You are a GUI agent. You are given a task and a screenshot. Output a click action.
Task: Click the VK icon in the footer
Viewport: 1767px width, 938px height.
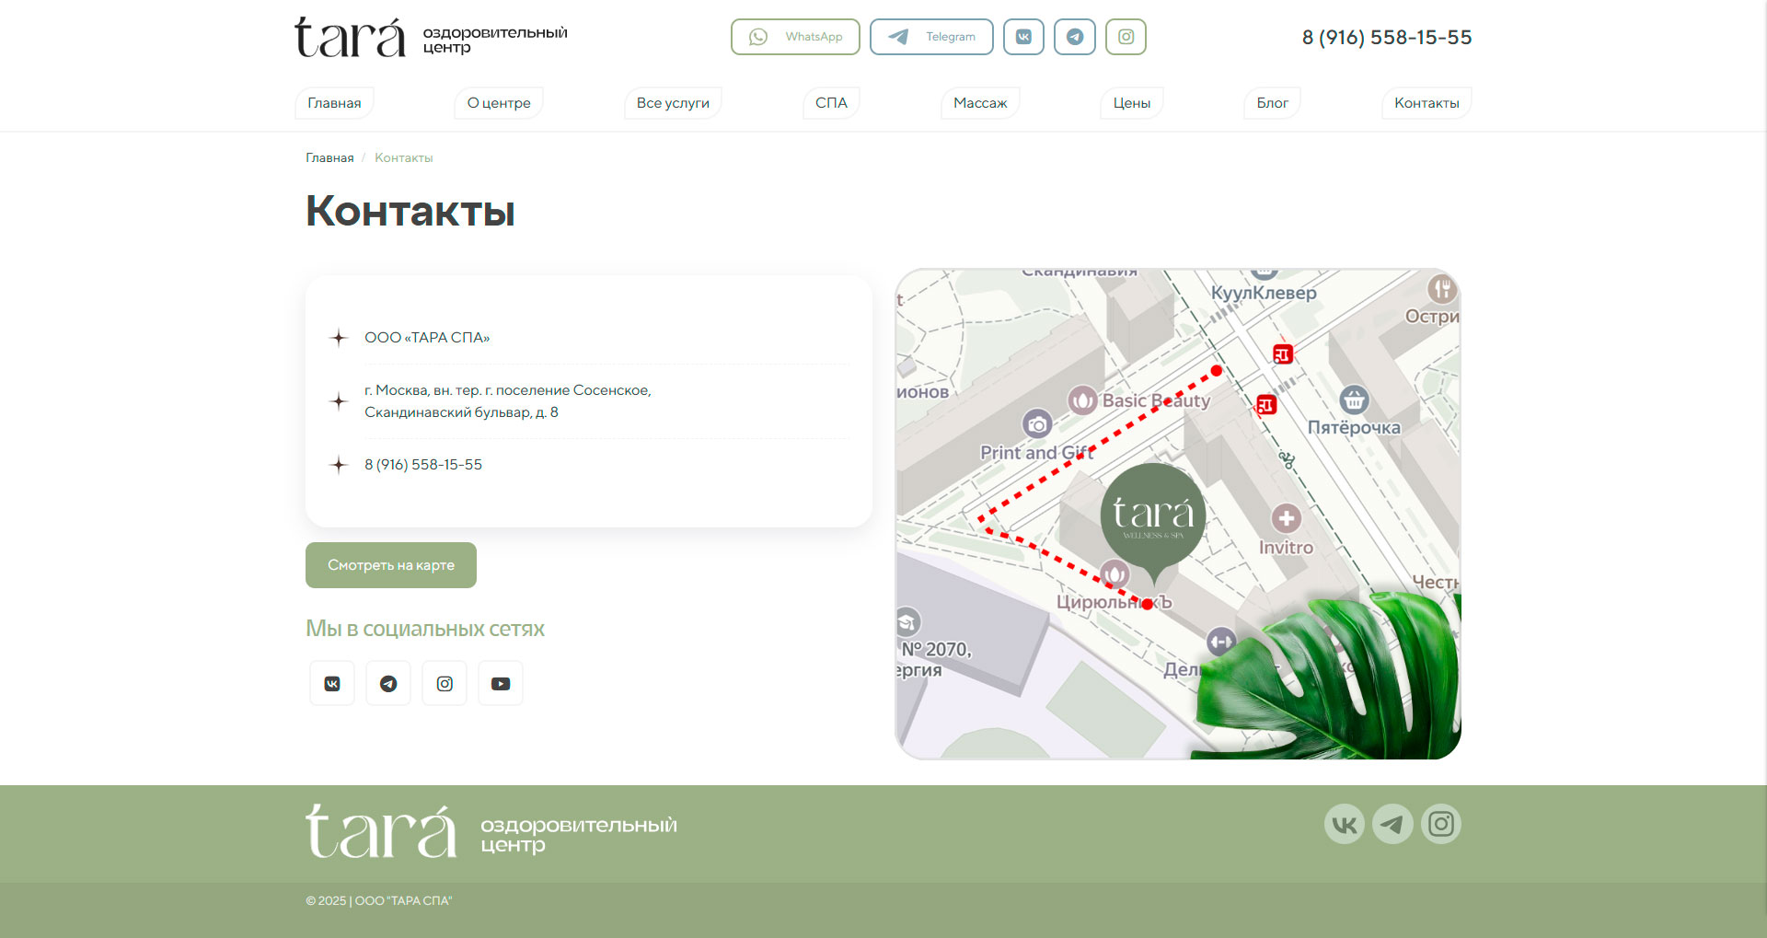coord(1344,824)
